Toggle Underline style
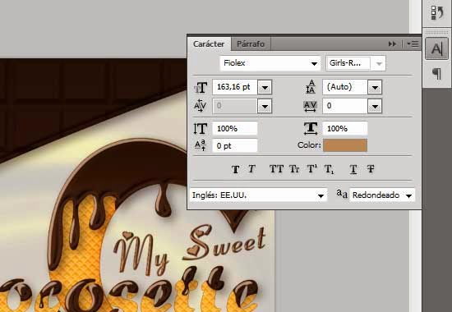 tap(353, 169)
